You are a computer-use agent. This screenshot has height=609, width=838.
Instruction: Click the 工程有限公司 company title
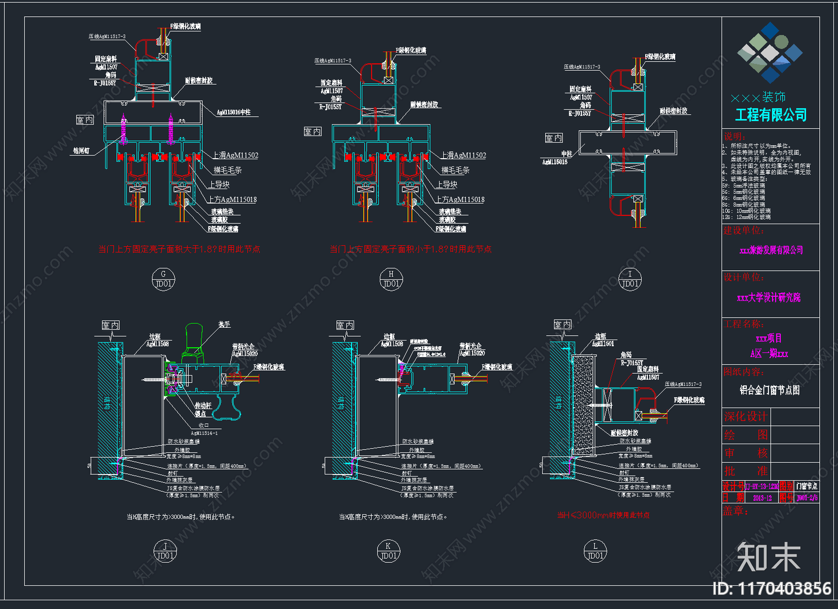(771, 115)
